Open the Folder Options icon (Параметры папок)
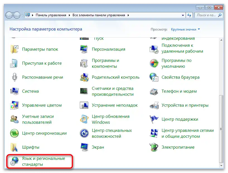The width and height of the screenshot is (228, 173). (14, 49)
